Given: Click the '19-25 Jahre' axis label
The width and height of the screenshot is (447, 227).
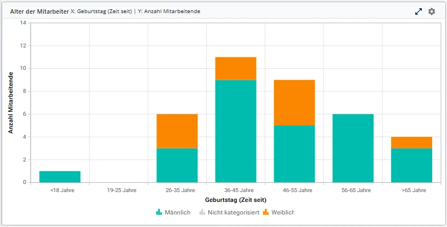Looking at the screenshot, I should 121,190.
